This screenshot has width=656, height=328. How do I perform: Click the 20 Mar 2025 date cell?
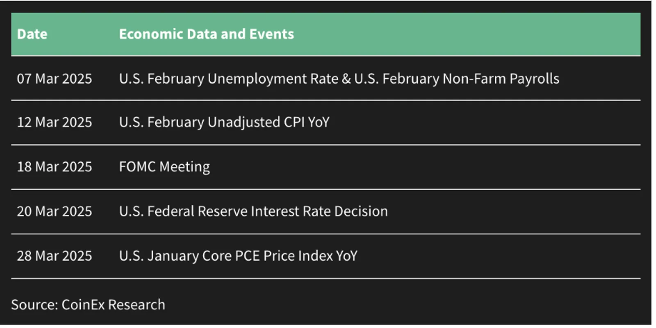tap(55, 212)
